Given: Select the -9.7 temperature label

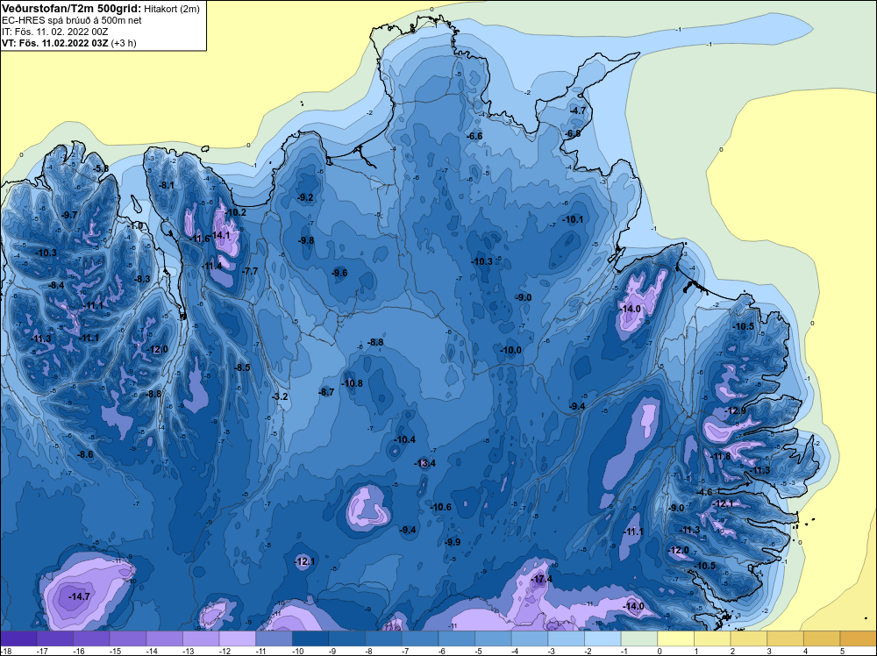Looking at the screenshot, I should [x=70, y=215].
